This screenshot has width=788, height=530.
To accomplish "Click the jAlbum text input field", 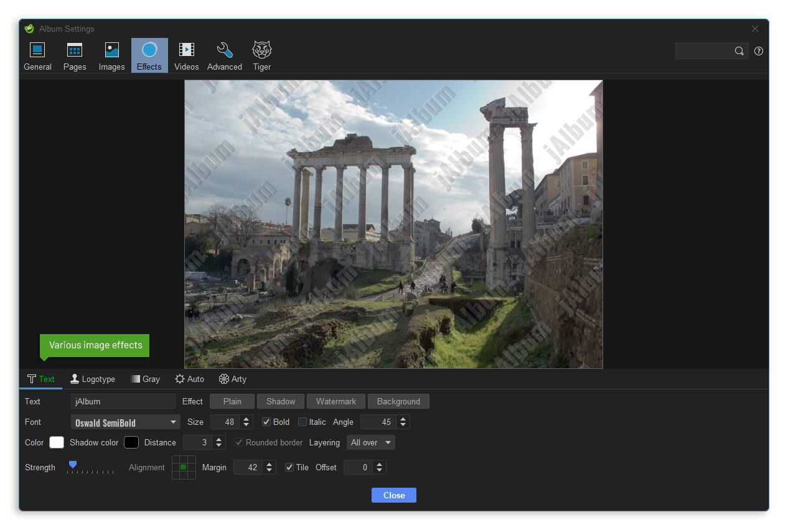I will click(x=123, y=402).
